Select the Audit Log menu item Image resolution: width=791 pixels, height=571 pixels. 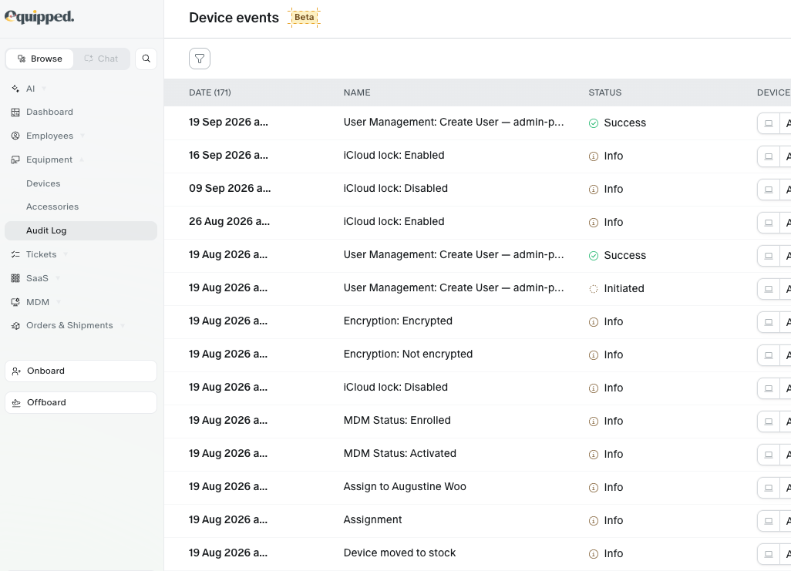pos(81,230)
